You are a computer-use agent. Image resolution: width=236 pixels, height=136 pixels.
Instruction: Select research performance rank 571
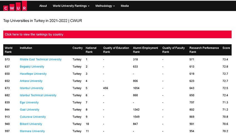tap(192, 59)
